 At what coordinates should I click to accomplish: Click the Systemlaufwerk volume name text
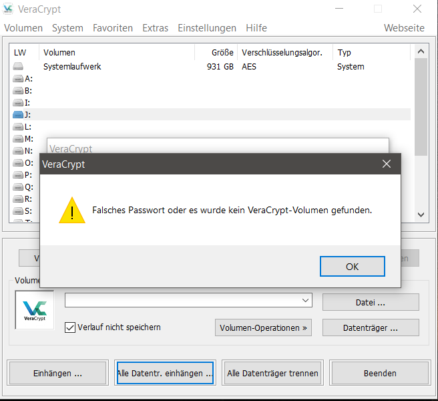coord(72,67)
